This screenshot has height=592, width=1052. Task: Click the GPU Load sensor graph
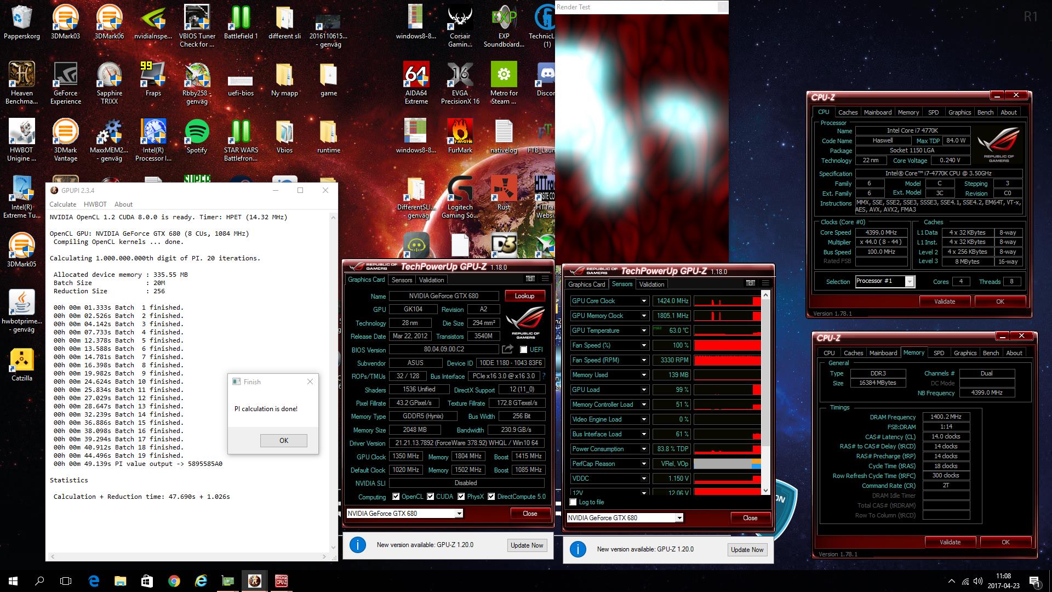pos(727,390)
